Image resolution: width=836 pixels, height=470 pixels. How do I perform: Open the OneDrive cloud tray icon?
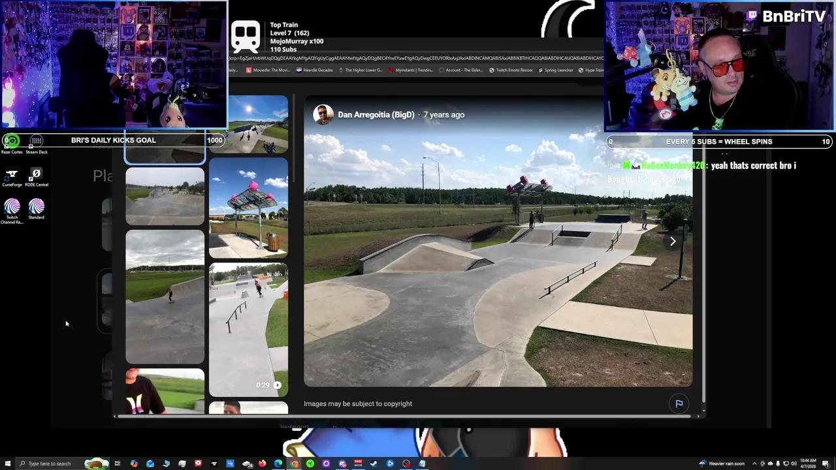click(x=771, y=463)
